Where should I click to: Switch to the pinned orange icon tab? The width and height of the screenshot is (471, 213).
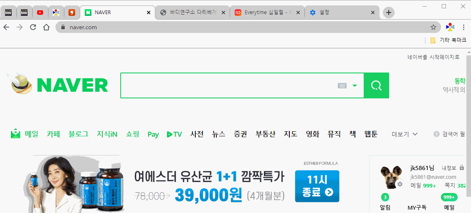click(x=71, y=13)
